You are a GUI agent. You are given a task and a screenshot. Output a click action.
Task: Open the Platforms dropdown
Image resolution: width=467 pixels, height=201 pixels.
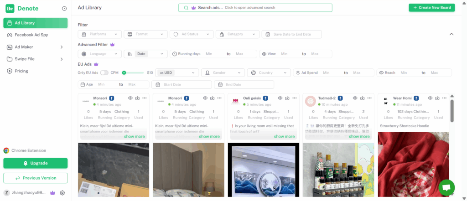(100, 34)
